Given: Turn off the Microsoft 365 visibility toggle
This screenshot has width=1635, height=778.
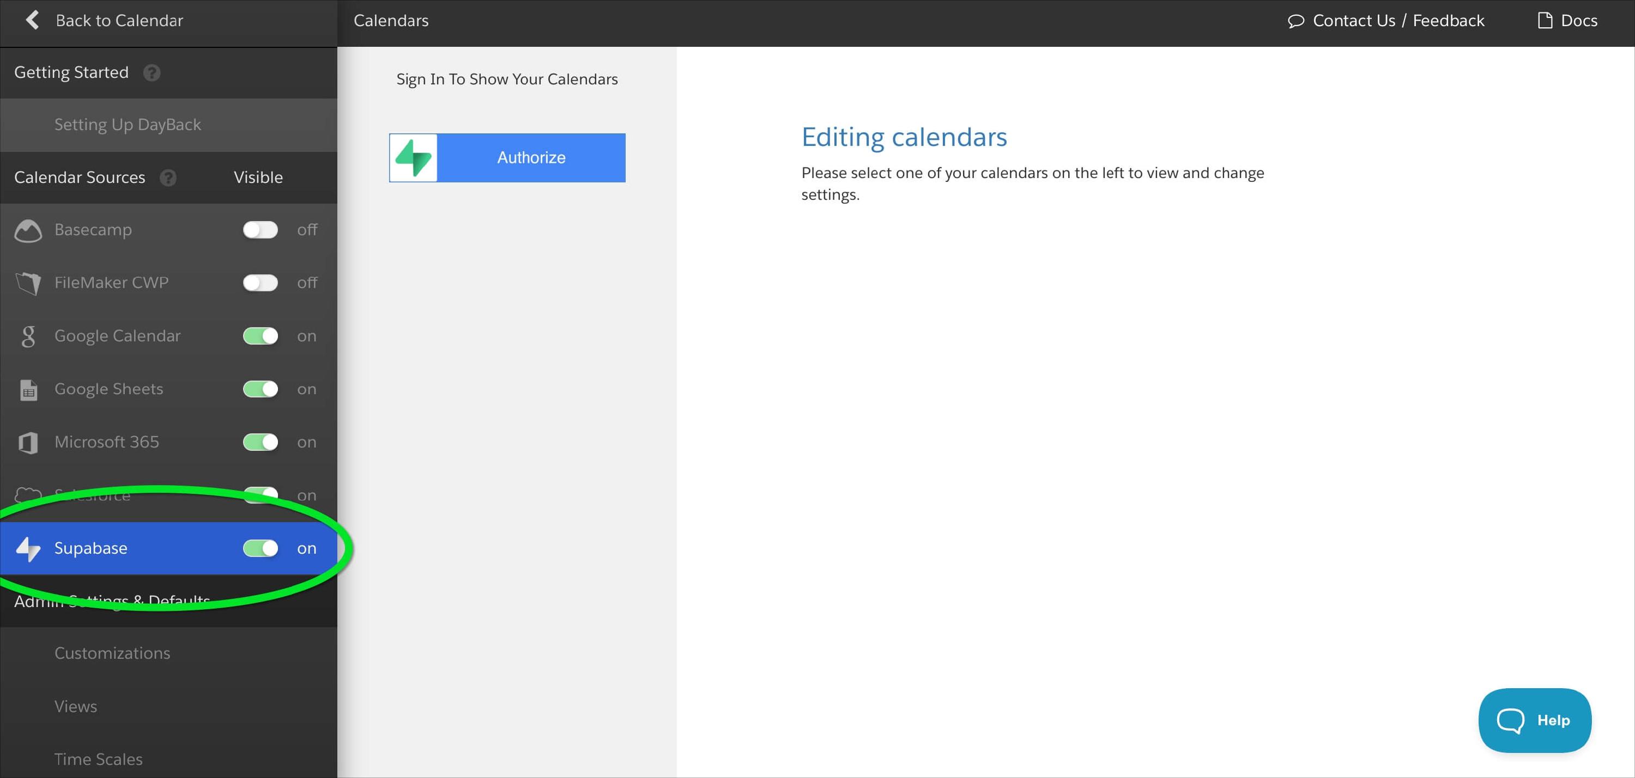Looking at the screenshot, I should coord(260,442).
